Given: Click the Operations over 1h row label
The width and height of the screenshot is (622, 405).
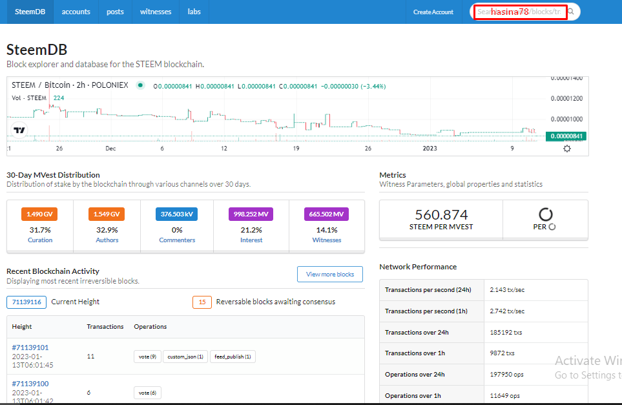Looking at the screenshot, I should 413,395.
